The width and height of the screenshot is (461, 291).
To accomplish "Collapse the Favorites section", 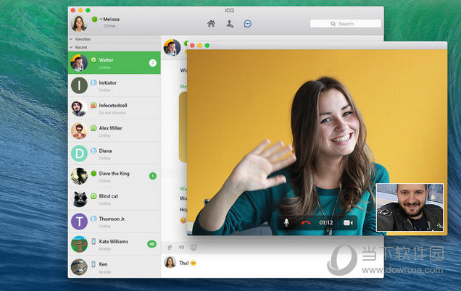I will coord(71,39).
